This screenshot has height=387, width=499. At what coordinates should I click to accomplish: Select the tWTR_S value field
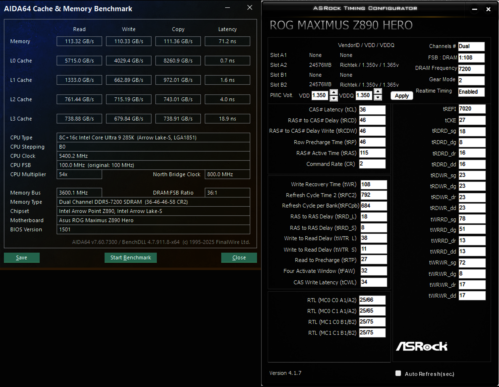(x=374, y=249)
